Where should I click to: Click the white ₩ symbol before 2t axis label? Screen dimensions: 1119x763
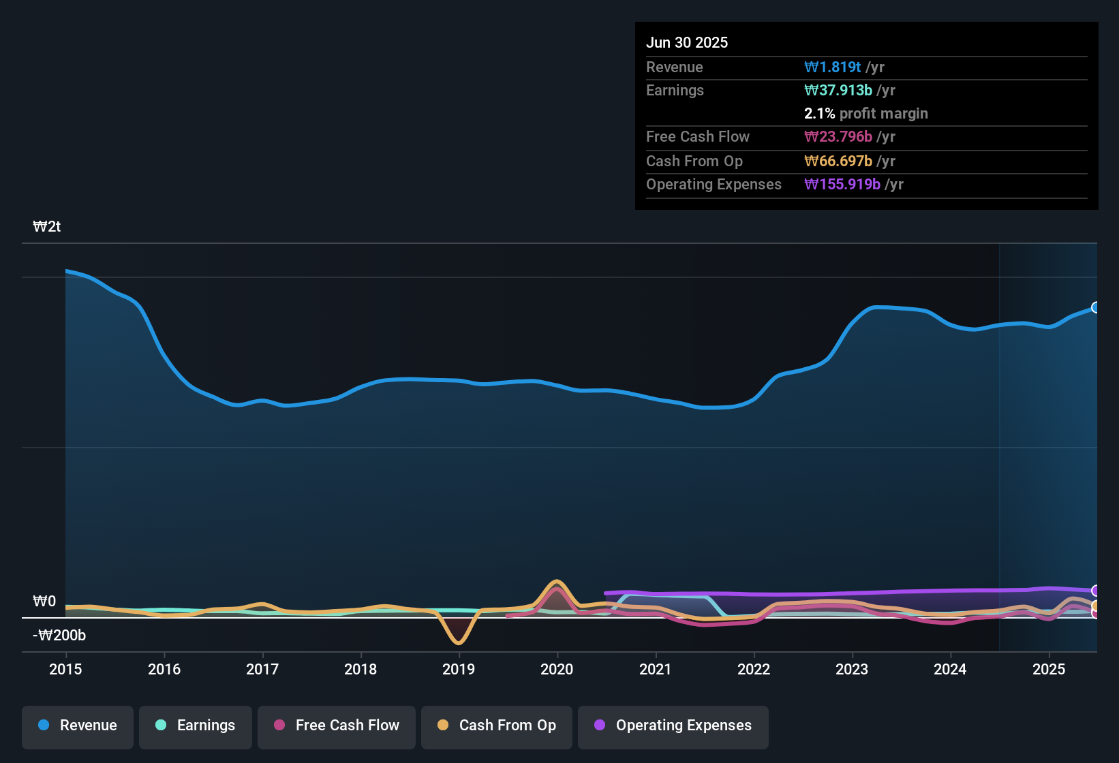(x=39, y=226)
